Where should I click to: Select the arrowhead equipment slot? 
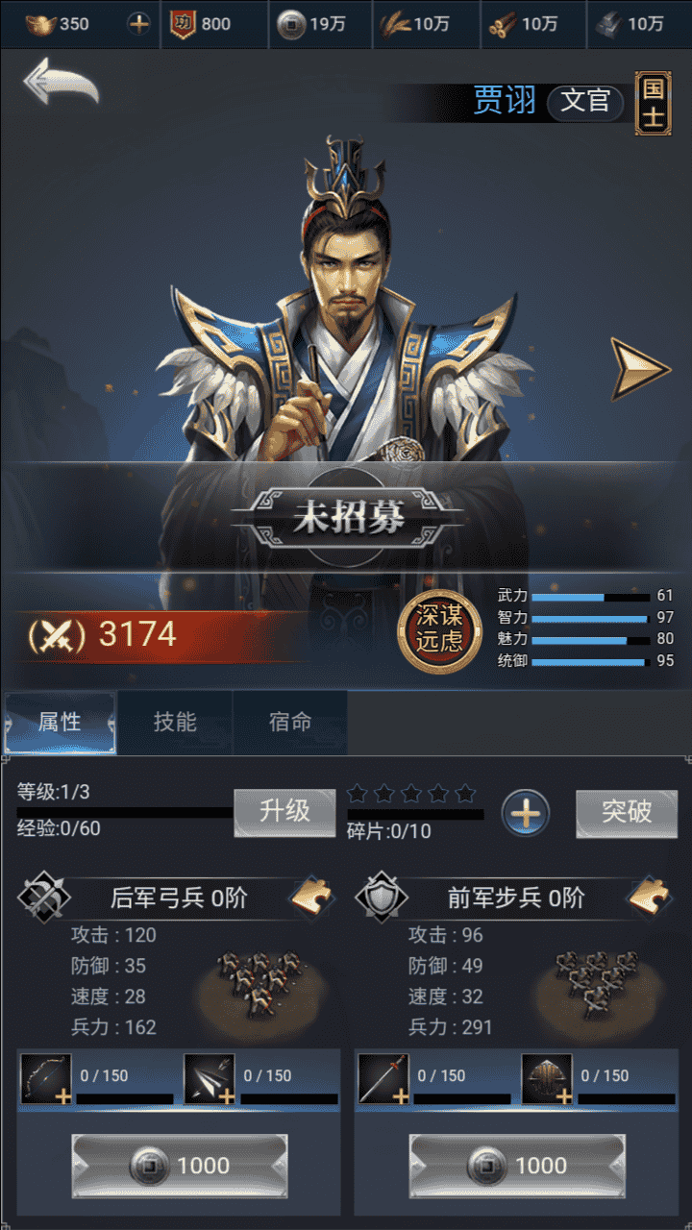pos(209,1078)
